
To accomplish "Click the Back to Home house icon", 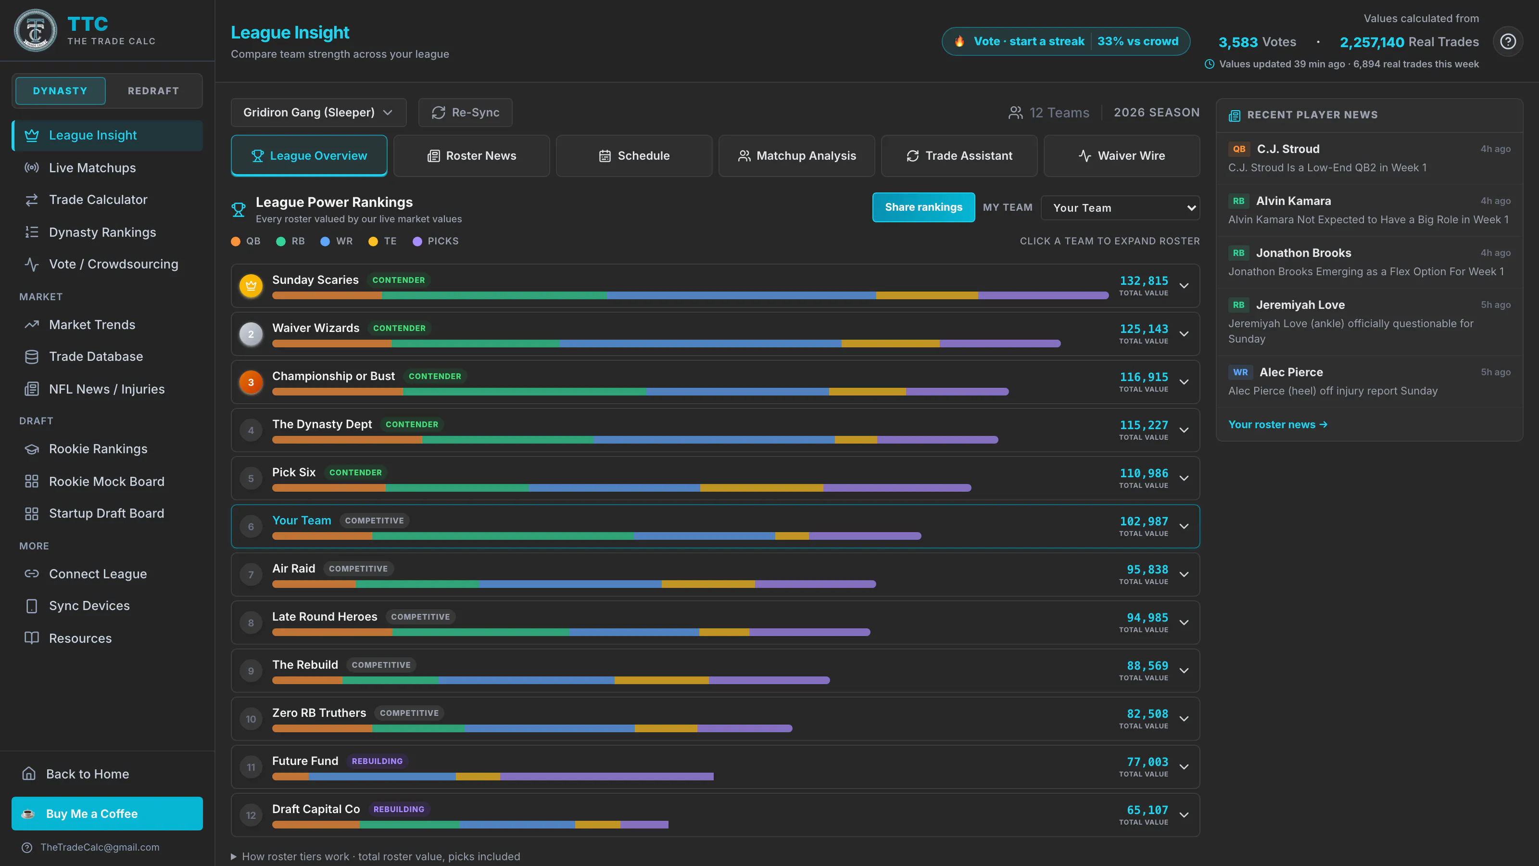I will (29, 773).
